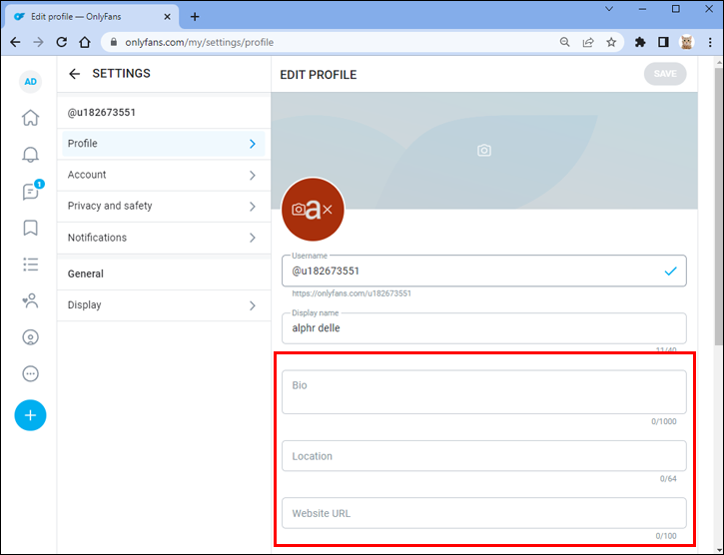
Task: Open the Bookmarks icon in sidebar
Action: pos(31,228)
